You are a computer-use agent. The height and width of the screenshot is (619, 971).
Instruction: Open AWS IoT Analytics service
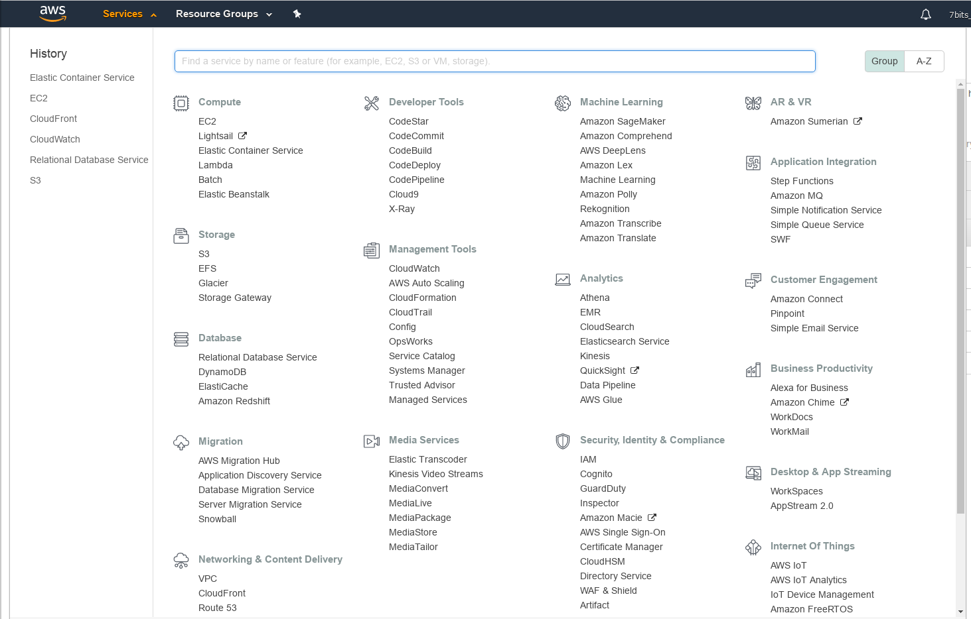pos(808,580)
